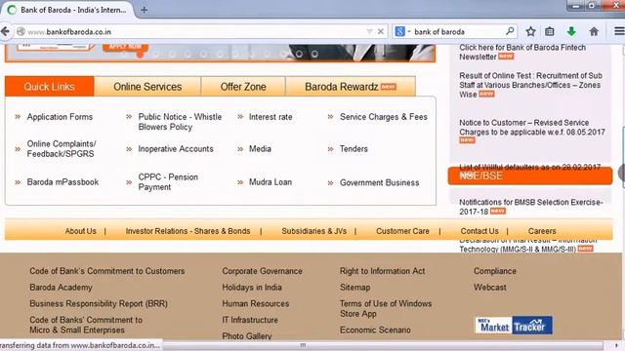This screenshot has width=625, height=351.
Task: Open the Contact Us menu item
Action: point(479,231)
